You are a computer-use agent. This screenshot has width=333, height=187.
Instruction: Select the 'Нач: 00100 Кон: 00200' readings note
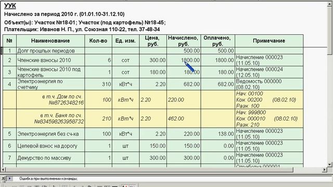click(x=269, y=100)
